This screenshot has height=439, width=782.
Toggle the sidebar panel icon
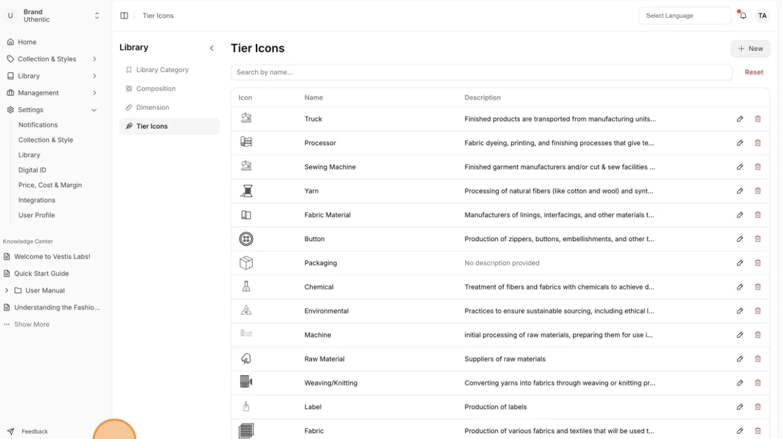[x=124, y=15]
